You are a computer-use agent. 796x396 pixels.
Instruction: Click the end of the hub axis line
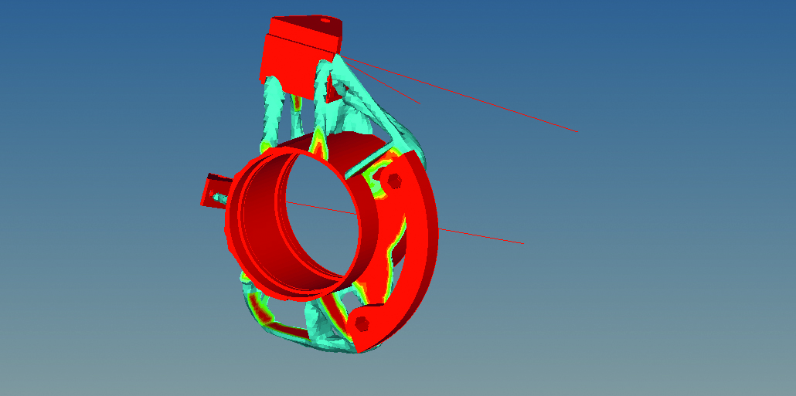point(523,244)
